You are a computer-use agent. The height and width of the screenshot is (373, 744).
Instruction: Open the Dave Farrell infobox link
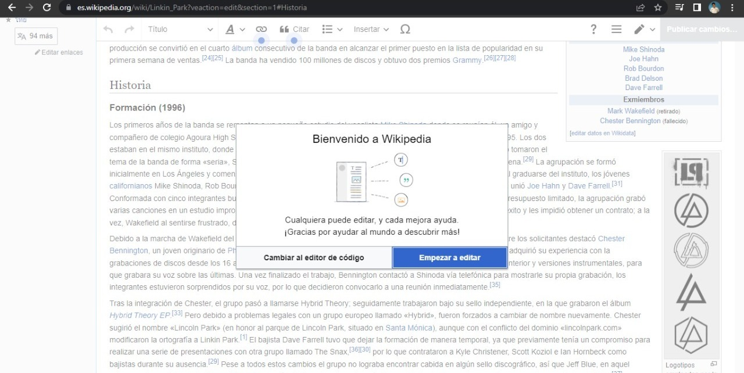coord(643,88)
